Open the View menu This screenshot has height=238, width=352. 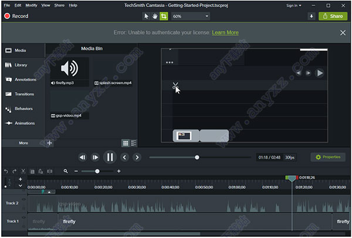(x=46, y=5)
